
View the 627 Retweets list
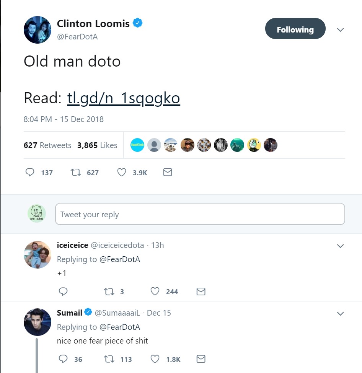click(47, 145)
